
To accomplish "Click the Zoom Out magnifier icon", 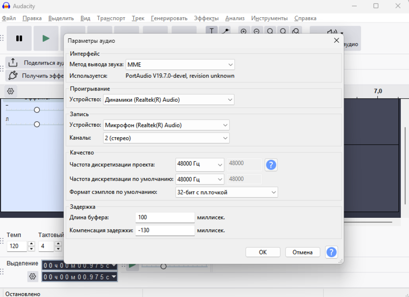I will click(x=257, y=31).
